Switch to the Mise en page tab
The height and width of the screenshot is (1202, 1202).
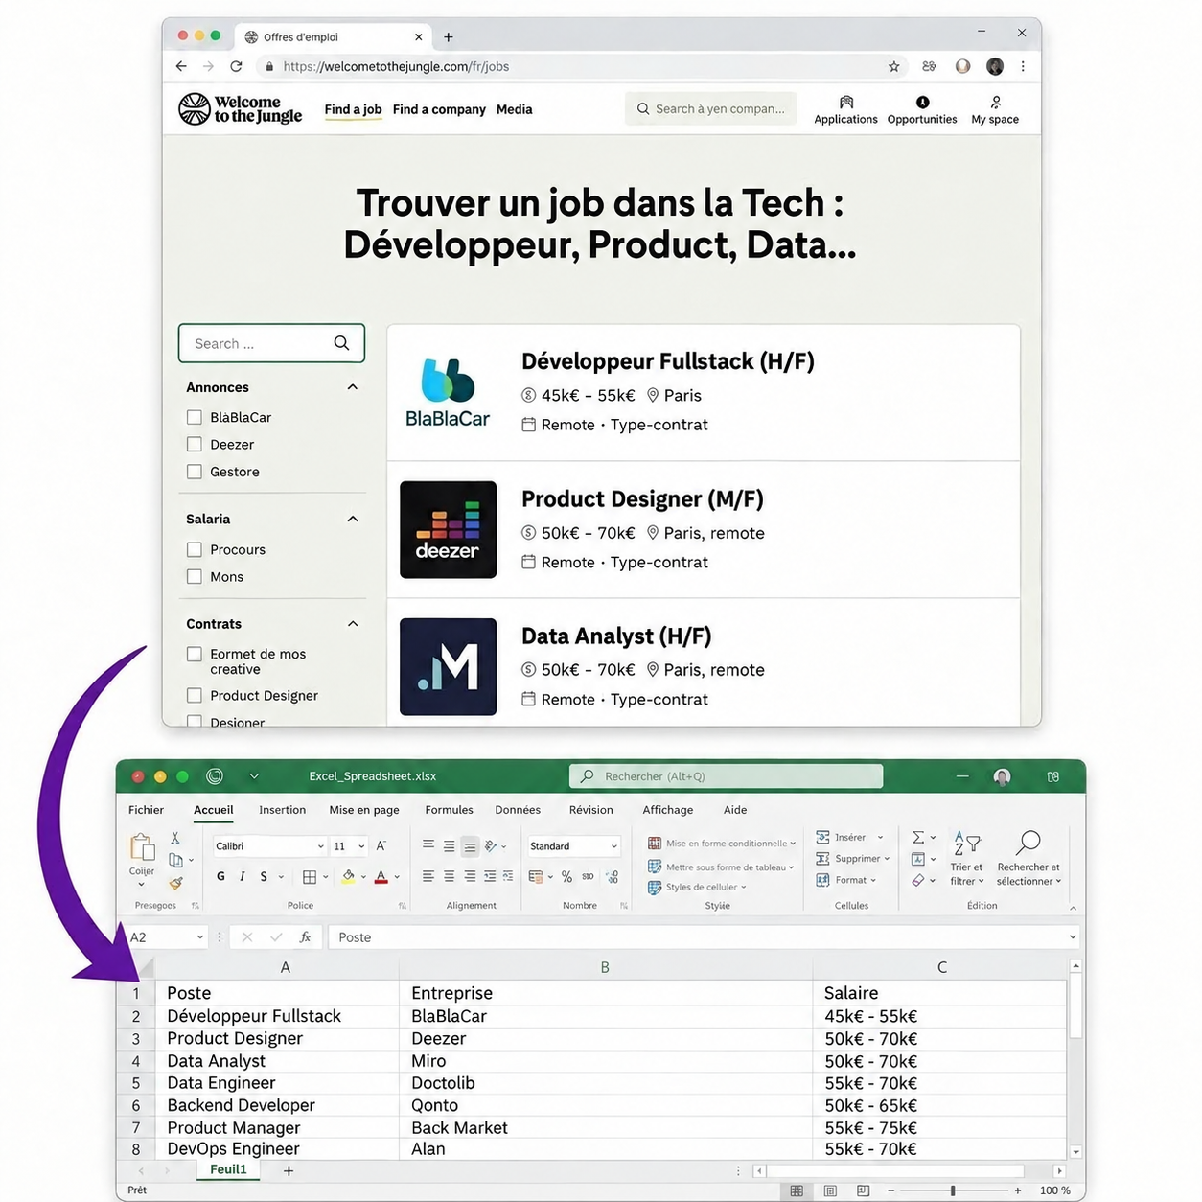364,810
